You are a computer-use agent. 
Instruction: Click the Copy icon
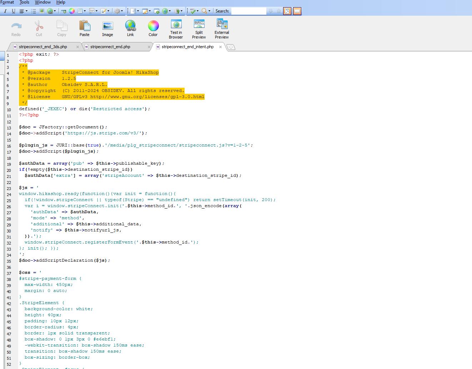click(x=62, y=28)
